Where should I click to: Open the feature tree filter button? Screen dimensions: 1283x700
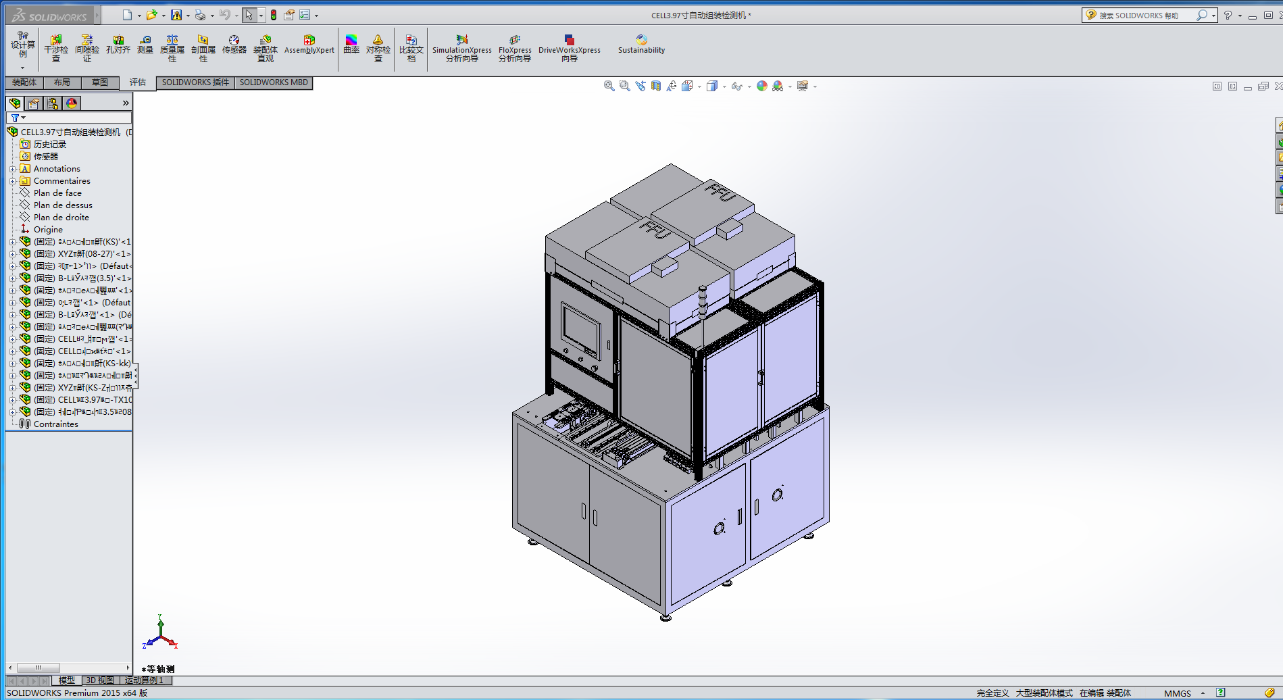[18, 118]
